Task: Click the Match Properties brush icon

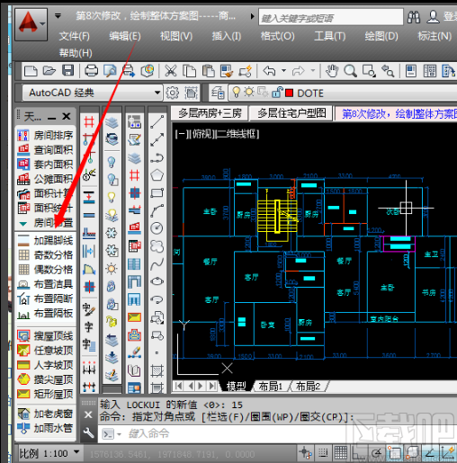Action: pos(227,71)
